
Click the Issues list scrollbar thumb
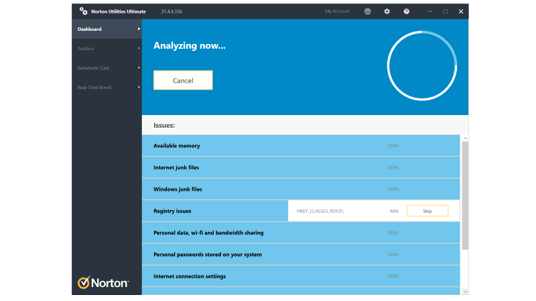pyautogui.click(x=465, y=195)
